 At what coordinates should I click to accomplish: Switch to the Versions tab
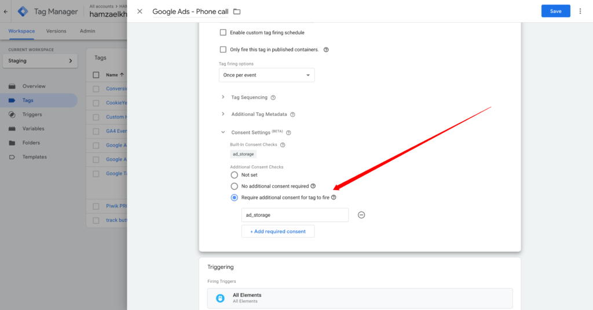pyautogui.click(x=56, y=31)
